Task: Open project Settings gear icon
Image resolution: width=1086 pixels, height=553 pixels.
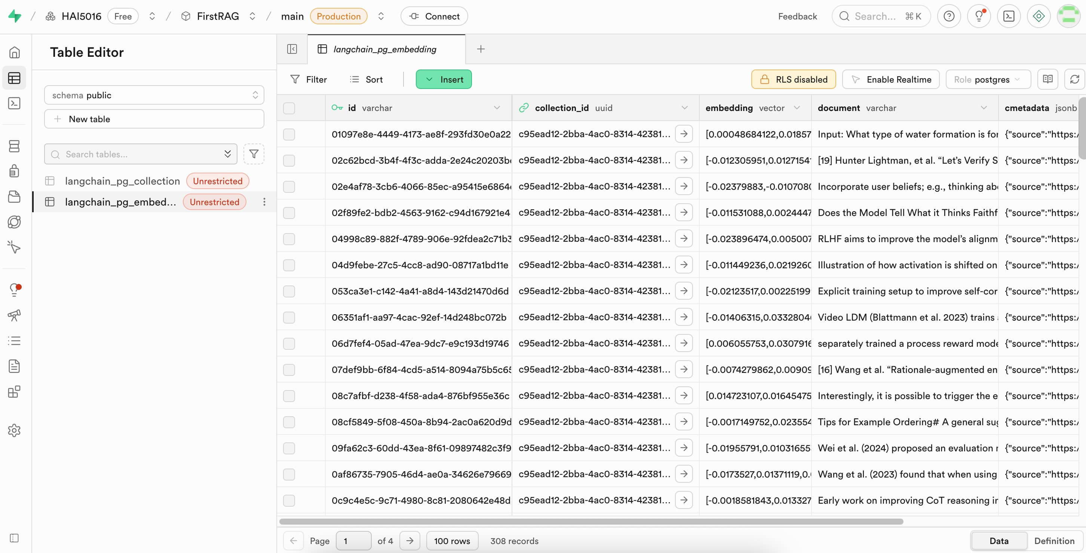Action: (x=14, y=430)
